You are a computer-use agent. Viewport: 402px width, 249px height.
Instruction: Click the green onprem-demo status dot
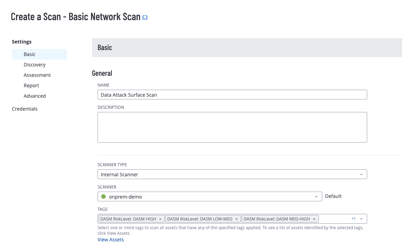103,196
